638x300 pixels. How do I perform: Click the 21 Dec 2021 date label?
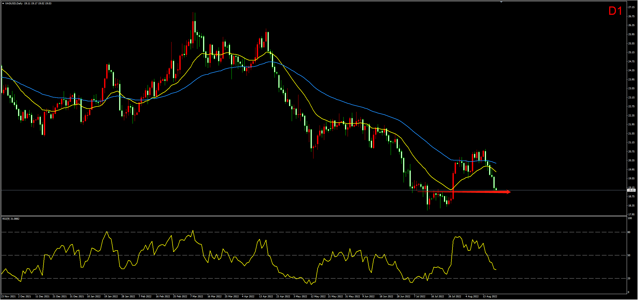point(60,297)
